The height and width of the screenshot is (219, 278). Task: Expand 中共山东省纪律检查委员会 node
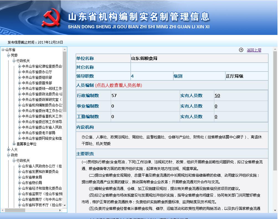coord(19,66)
